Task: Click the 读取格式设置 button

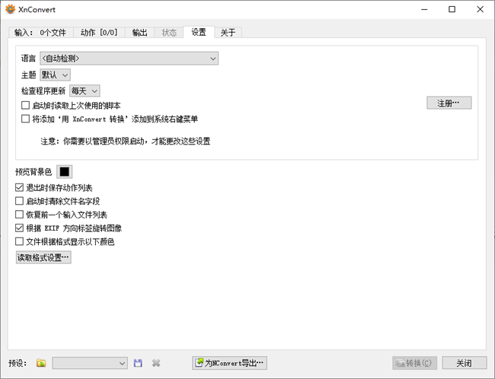Action: (43, 258)
